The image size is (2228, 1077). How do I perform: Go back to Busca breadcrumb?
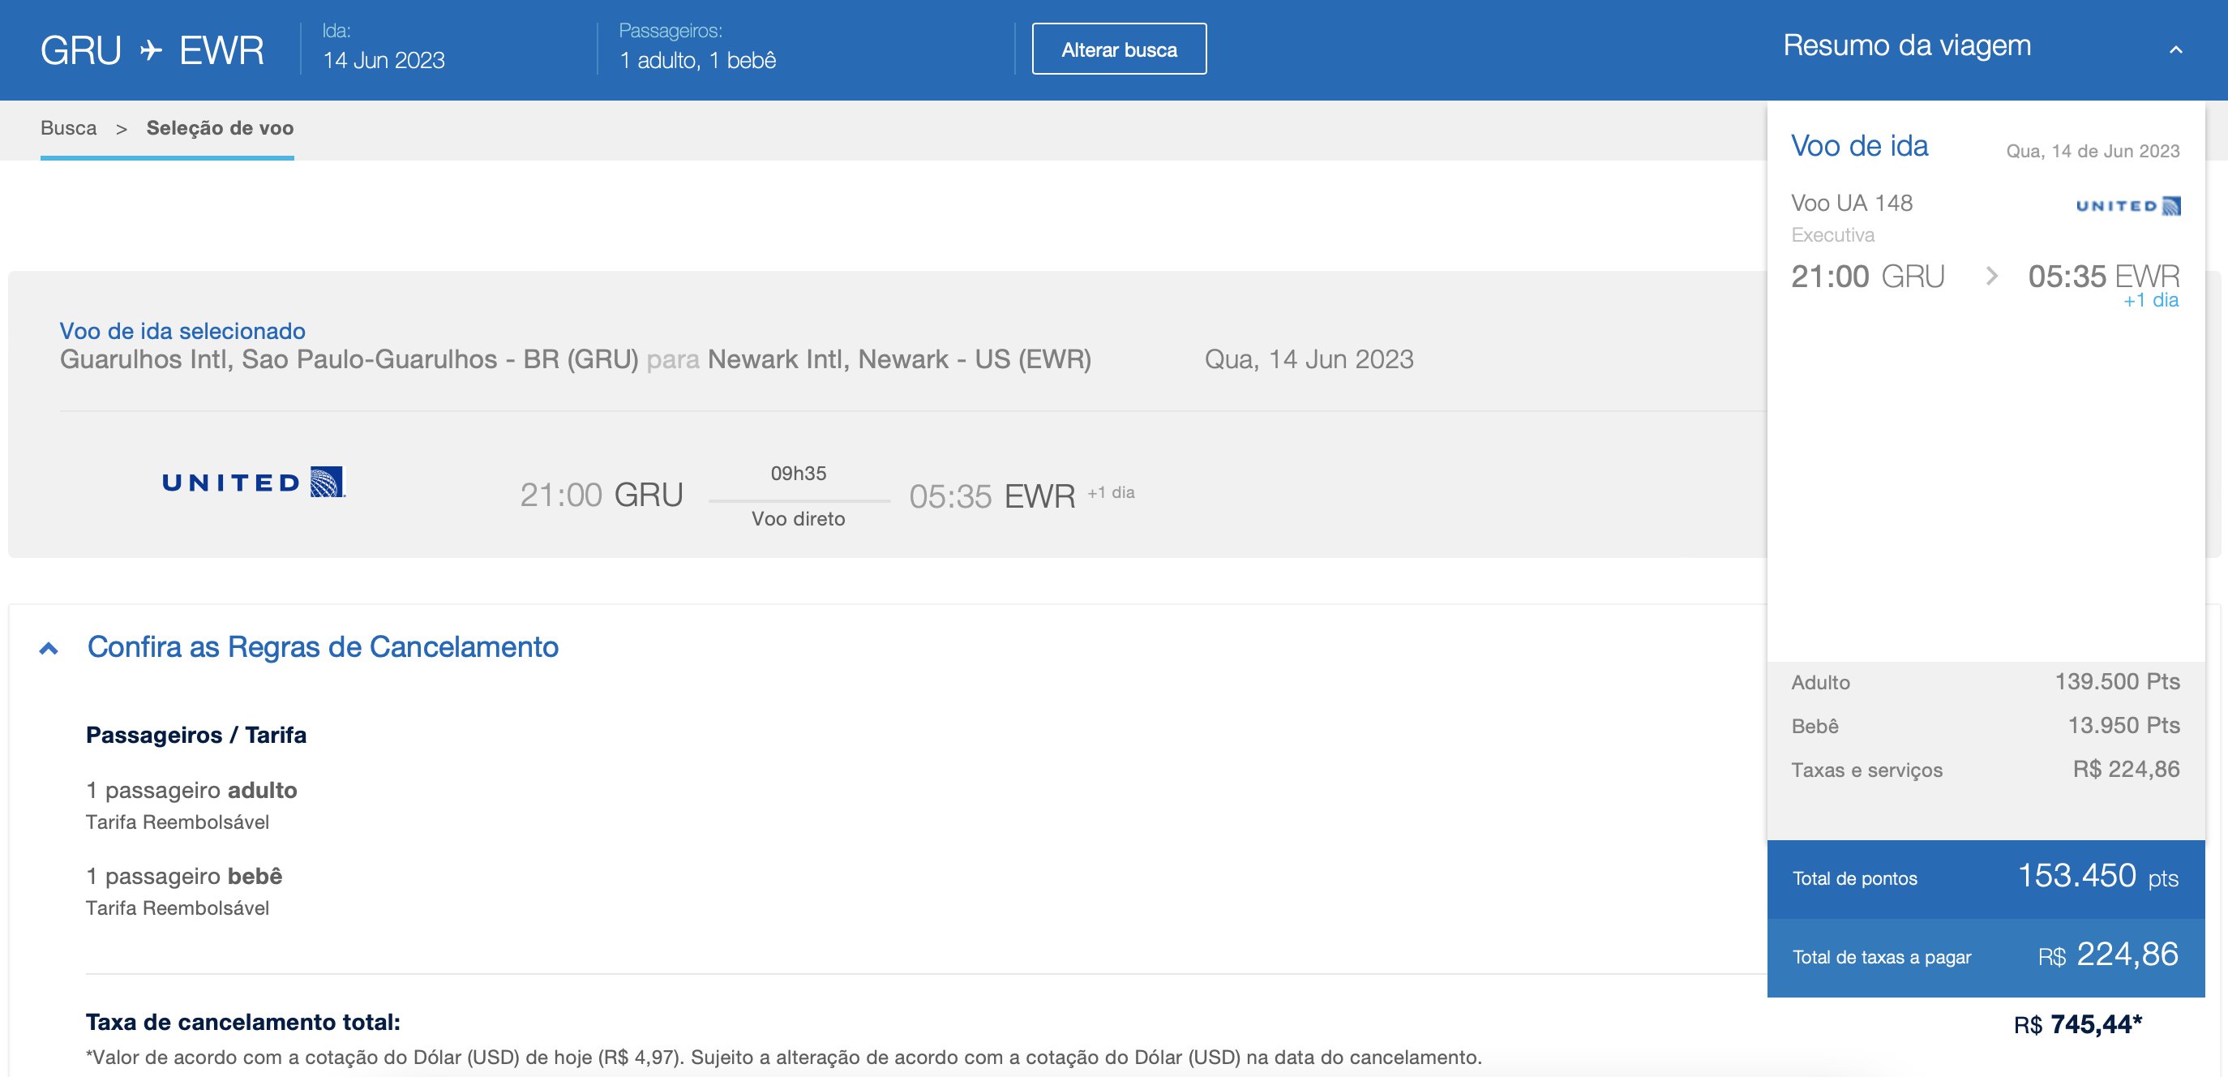[68, 128]
